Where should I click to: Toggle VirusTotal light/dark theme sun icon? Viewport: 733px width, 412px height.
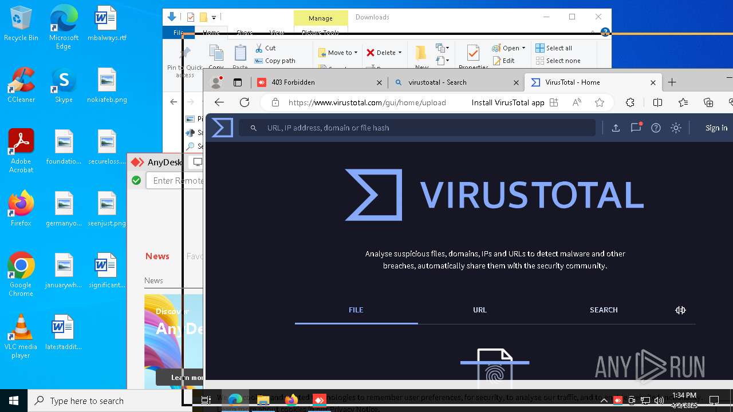coord(676,128)
